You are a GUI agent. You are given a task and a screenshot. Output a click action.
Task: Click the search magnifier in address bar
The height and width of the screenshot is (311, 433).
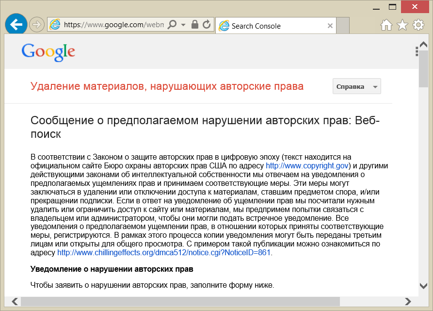[x=172, y=25]
